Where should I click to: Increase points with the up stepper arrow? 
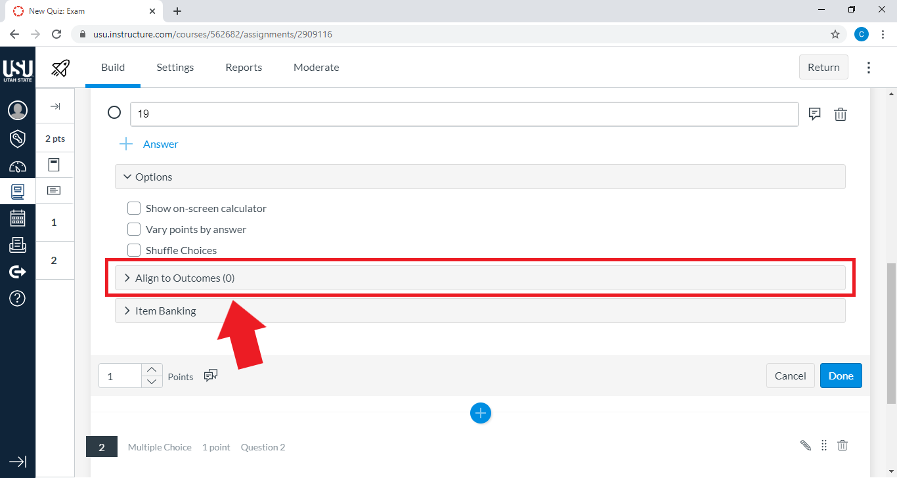(152, 370)
